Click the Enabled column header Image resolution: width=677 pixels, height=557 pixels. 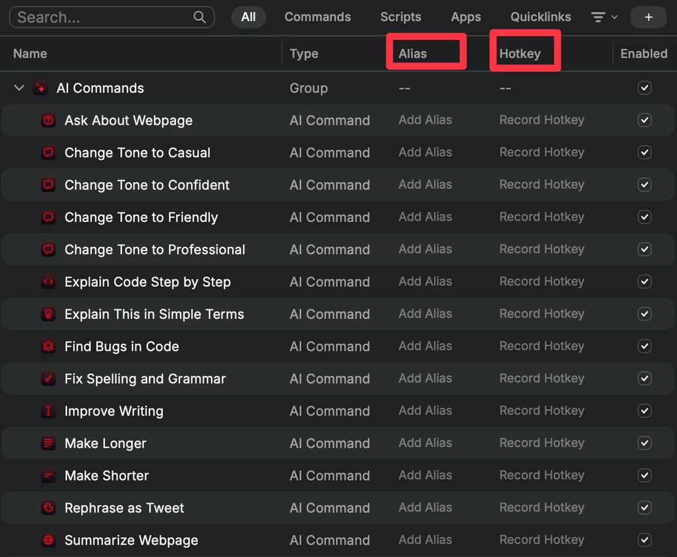coord(644,54)
